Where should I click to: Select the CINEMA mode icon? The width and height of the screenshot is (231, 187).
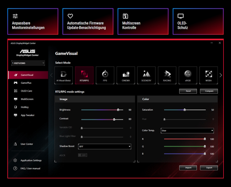(126, 75)
